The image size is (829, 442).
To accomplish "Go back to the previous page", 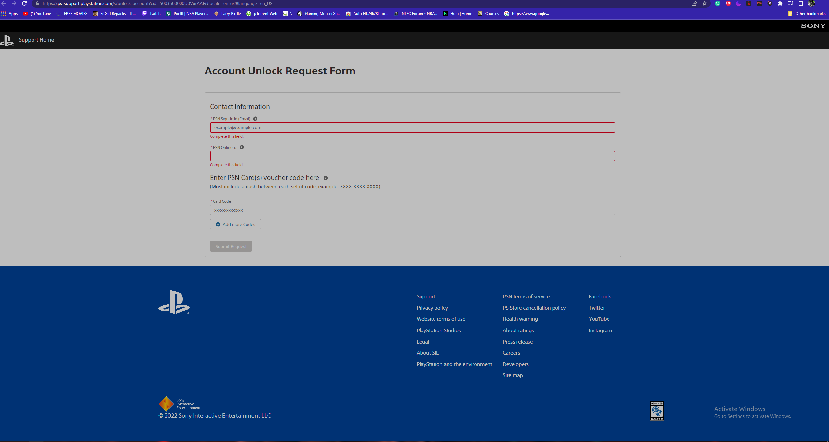I will 4,3.
